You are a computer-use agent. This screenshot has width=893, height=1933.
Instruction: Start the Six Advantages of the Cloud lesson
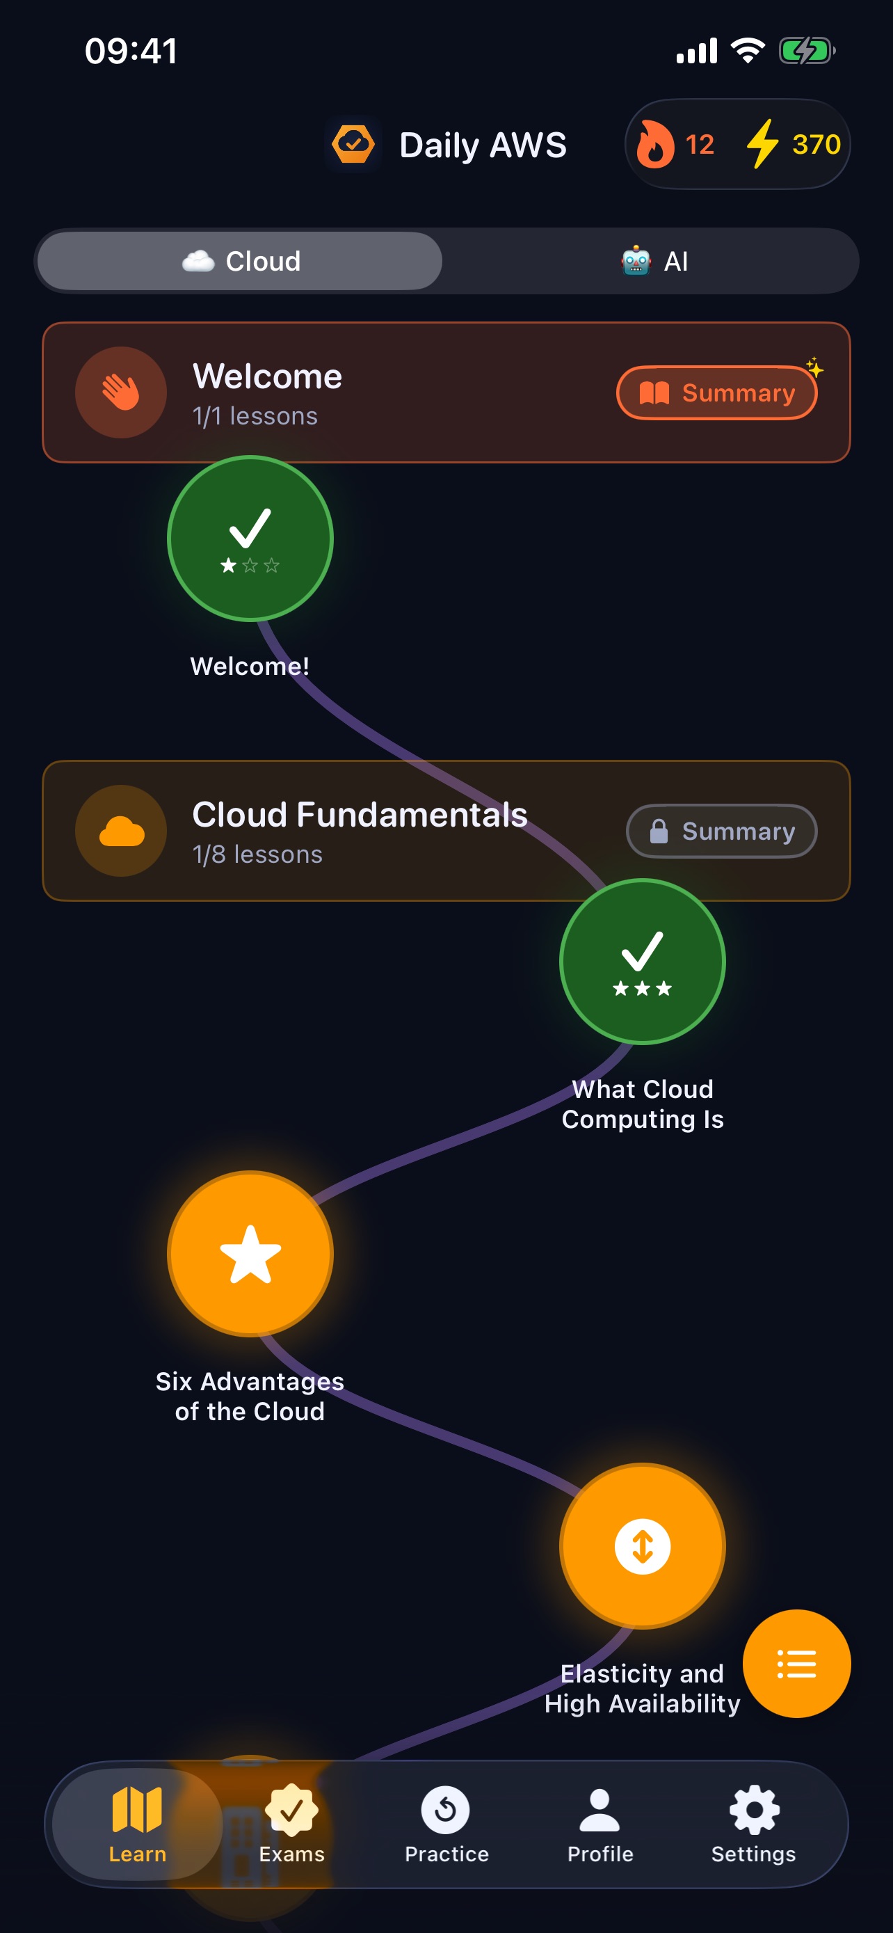pyautogui.click(x=250, y=1253)
